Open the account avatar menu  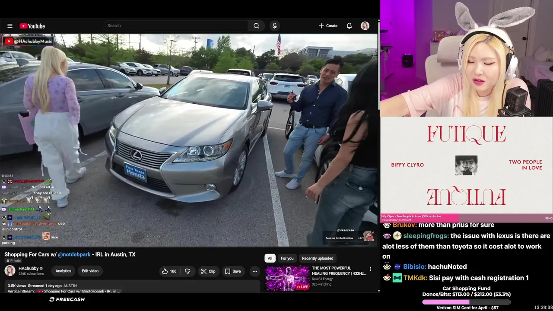coord(365,26)
